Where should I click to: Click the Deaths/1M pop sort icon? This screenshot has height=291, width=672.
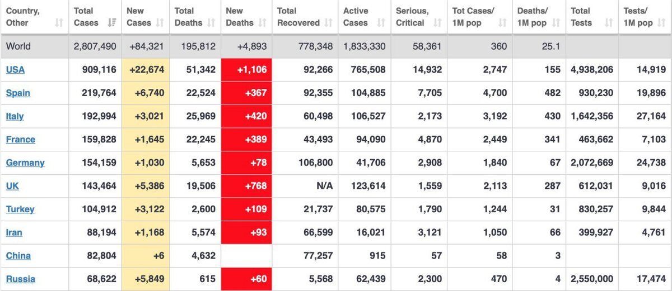tap(555, 23)
